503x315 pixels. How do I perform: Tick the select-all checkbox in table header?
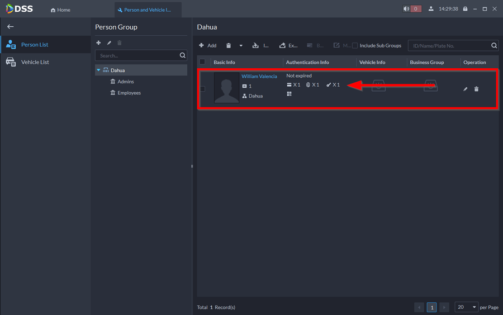tap(202, 62)
